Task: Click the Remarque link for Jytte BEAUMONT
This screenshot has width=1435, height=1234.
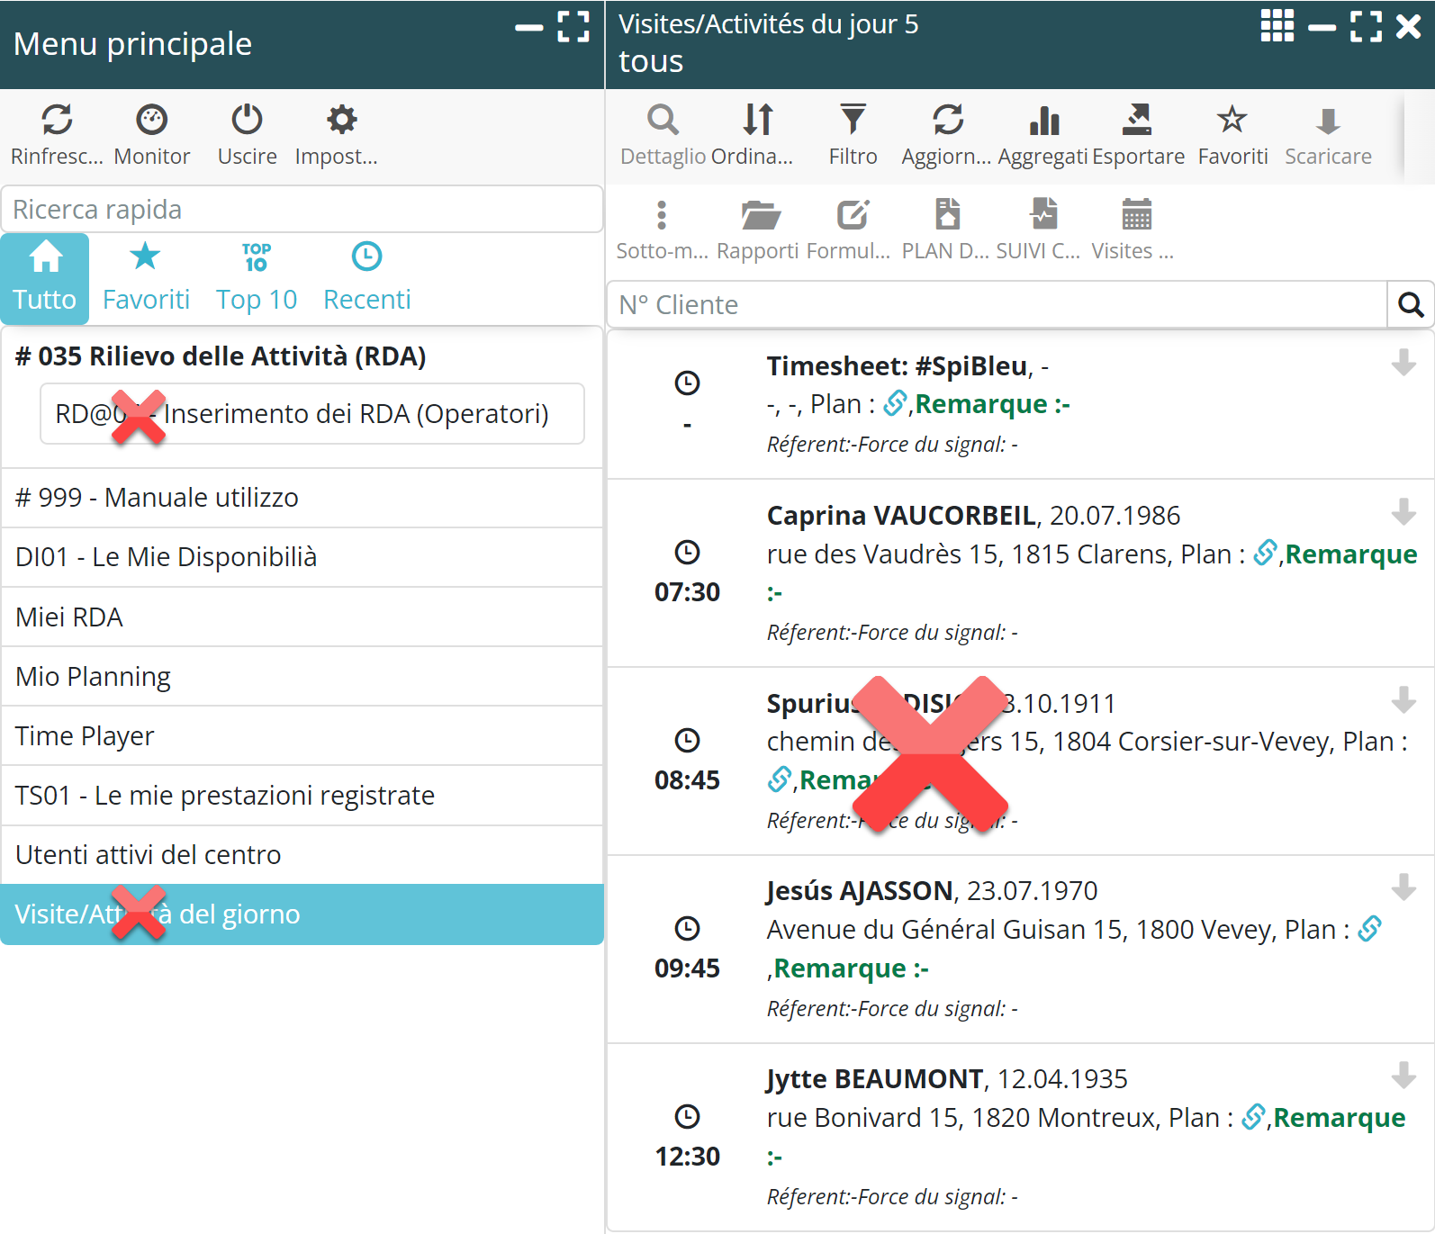Action: pos(1339,1117)
